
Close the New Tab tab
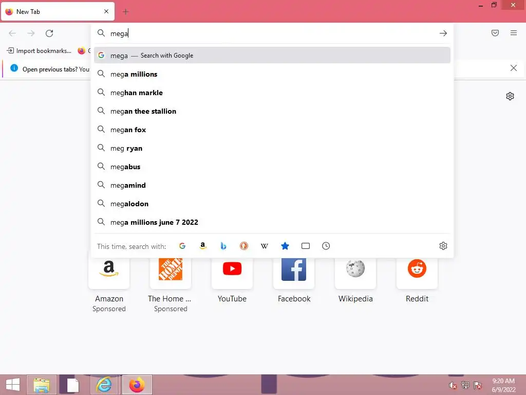point(106,11)
